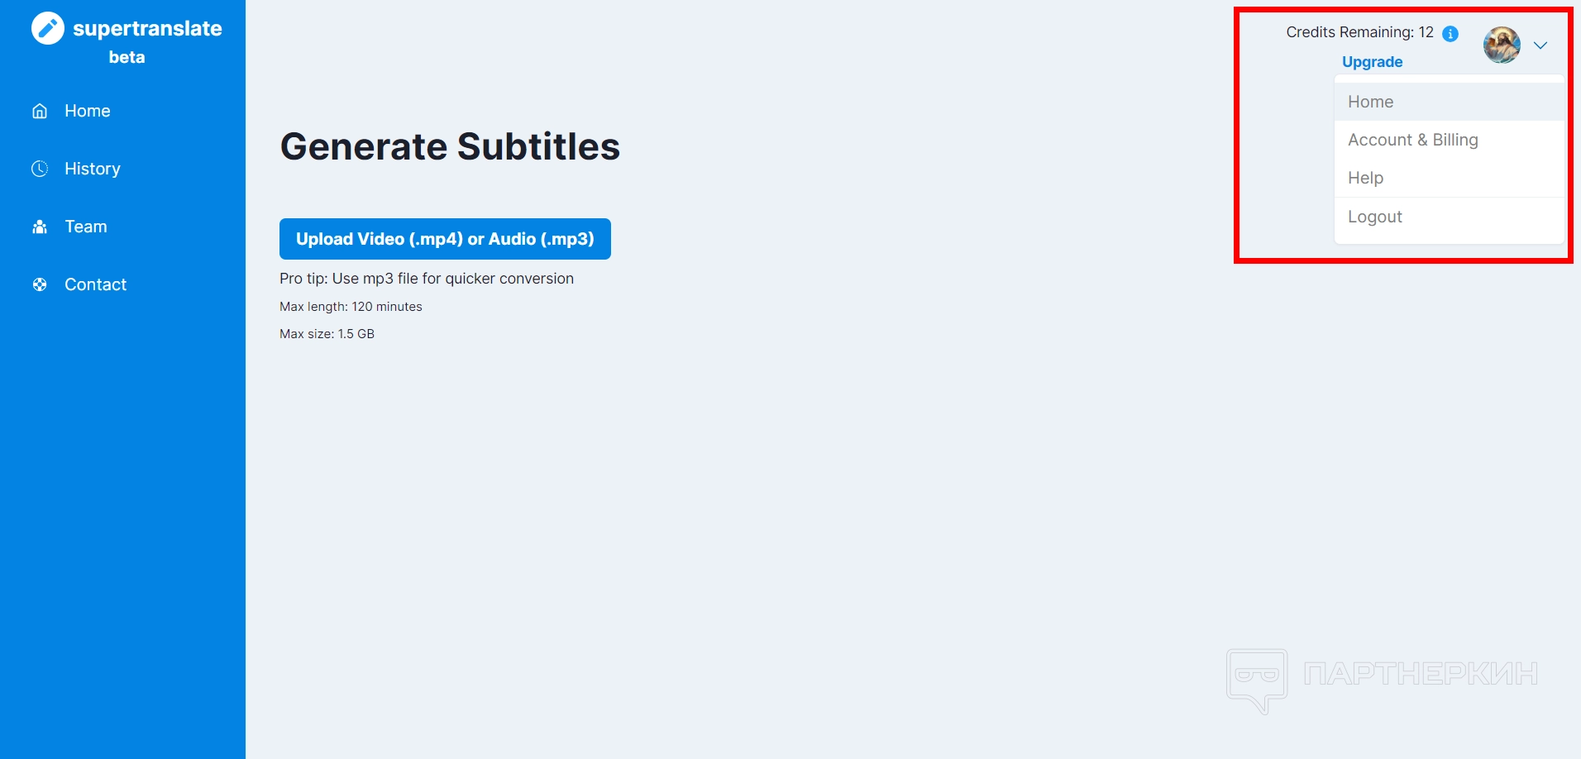Log out via the Logout menu item

tap(1374, 217)
